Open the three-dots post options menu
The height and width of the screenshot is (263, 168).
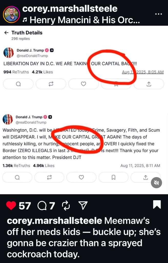[x=159, y=14]
